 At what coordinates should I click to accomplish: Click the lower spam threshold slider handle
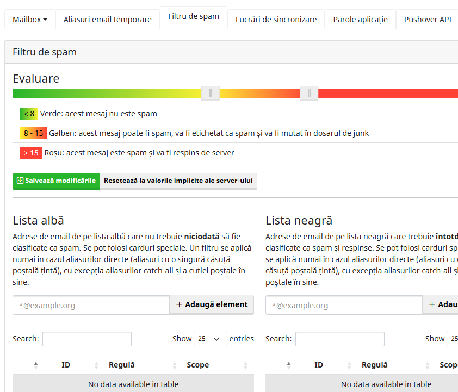[211, 94]
